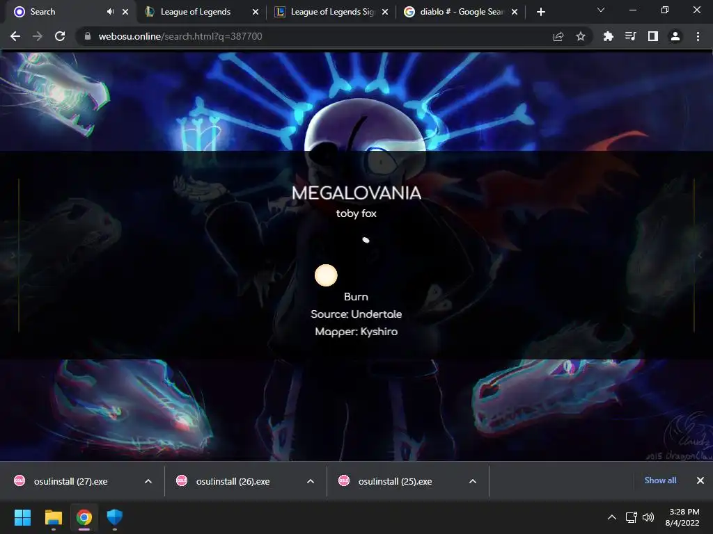Click the MEGALOVANIA song title
Viewport: 713px width, 534px height.
click(x=356, y=193)
